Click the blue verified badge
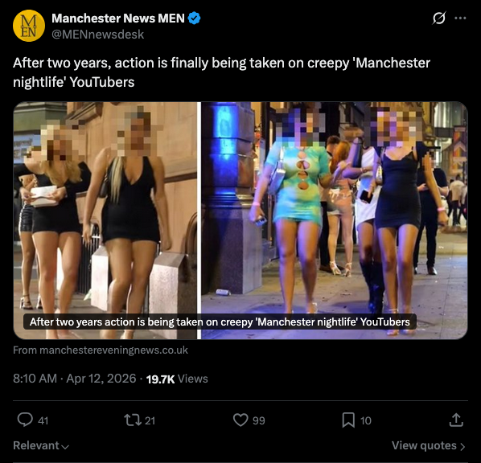Screen dimensions: 481x463 [x=194, y=18]
